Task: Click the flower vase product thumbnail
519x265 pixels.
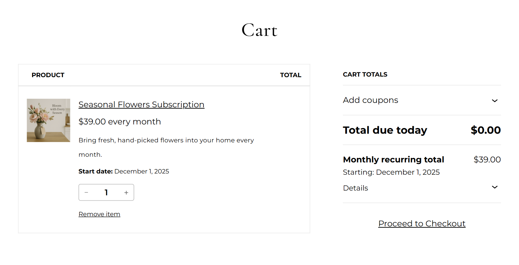Action: [49, 120]
